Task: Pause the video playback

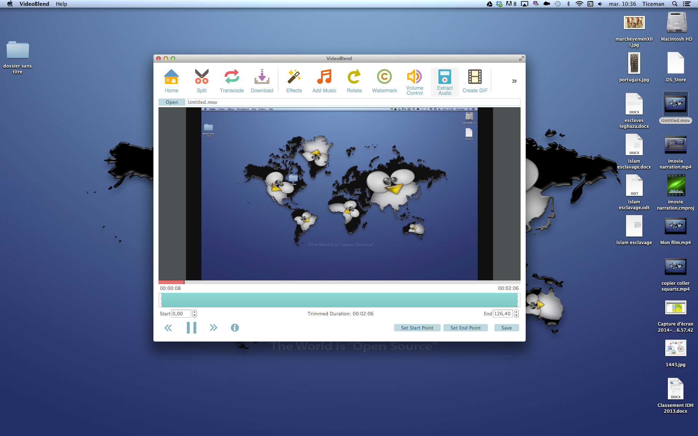Action: tap(192, 328)
